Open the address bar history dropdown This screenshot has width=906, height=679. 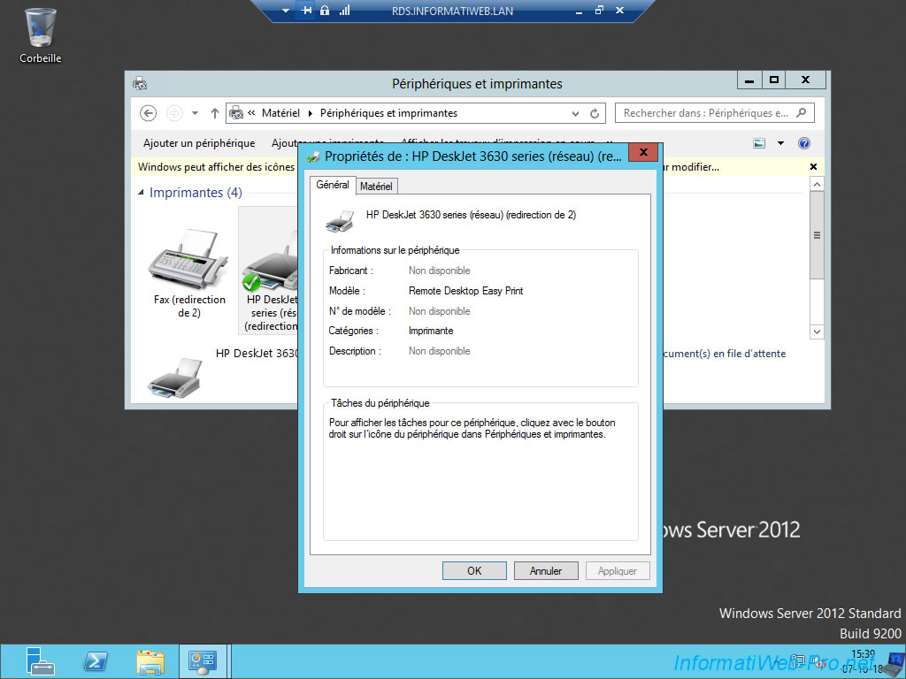(x=575, y=114)
